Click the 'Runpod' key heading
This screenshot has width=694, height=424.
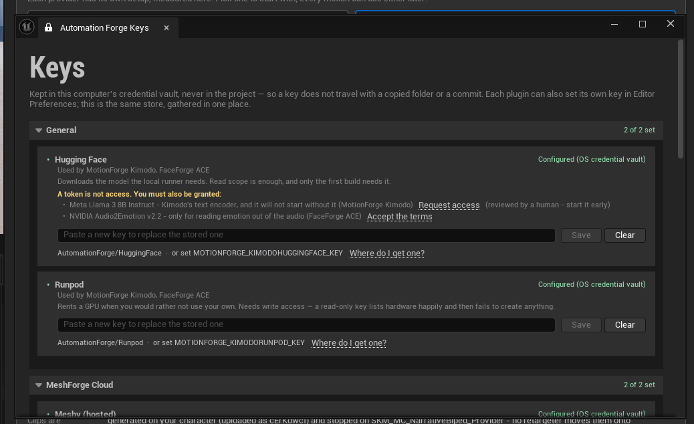(69, 285)
